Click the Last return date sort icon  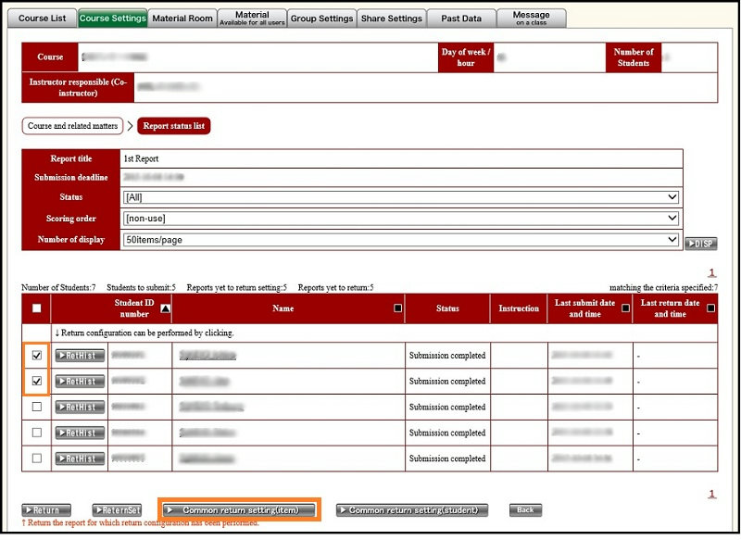click(x=710, y=308)
